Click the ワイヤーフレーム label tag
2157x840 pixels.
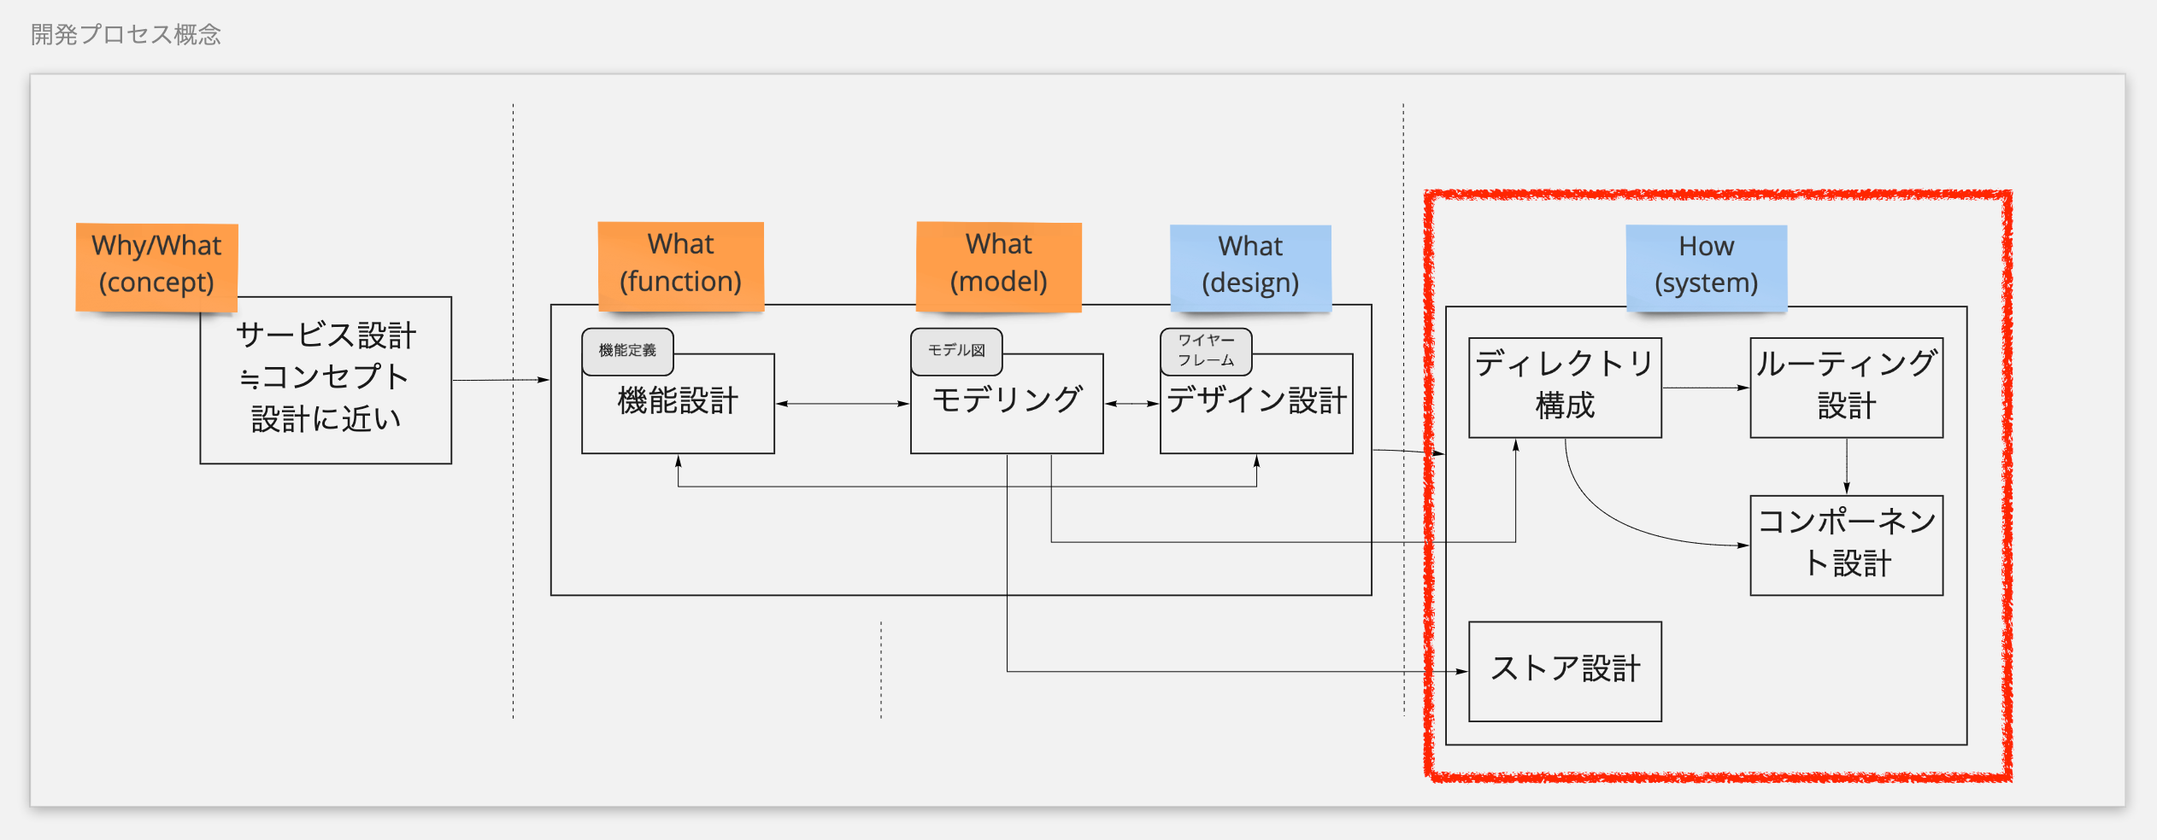(x=1206, y=351)
